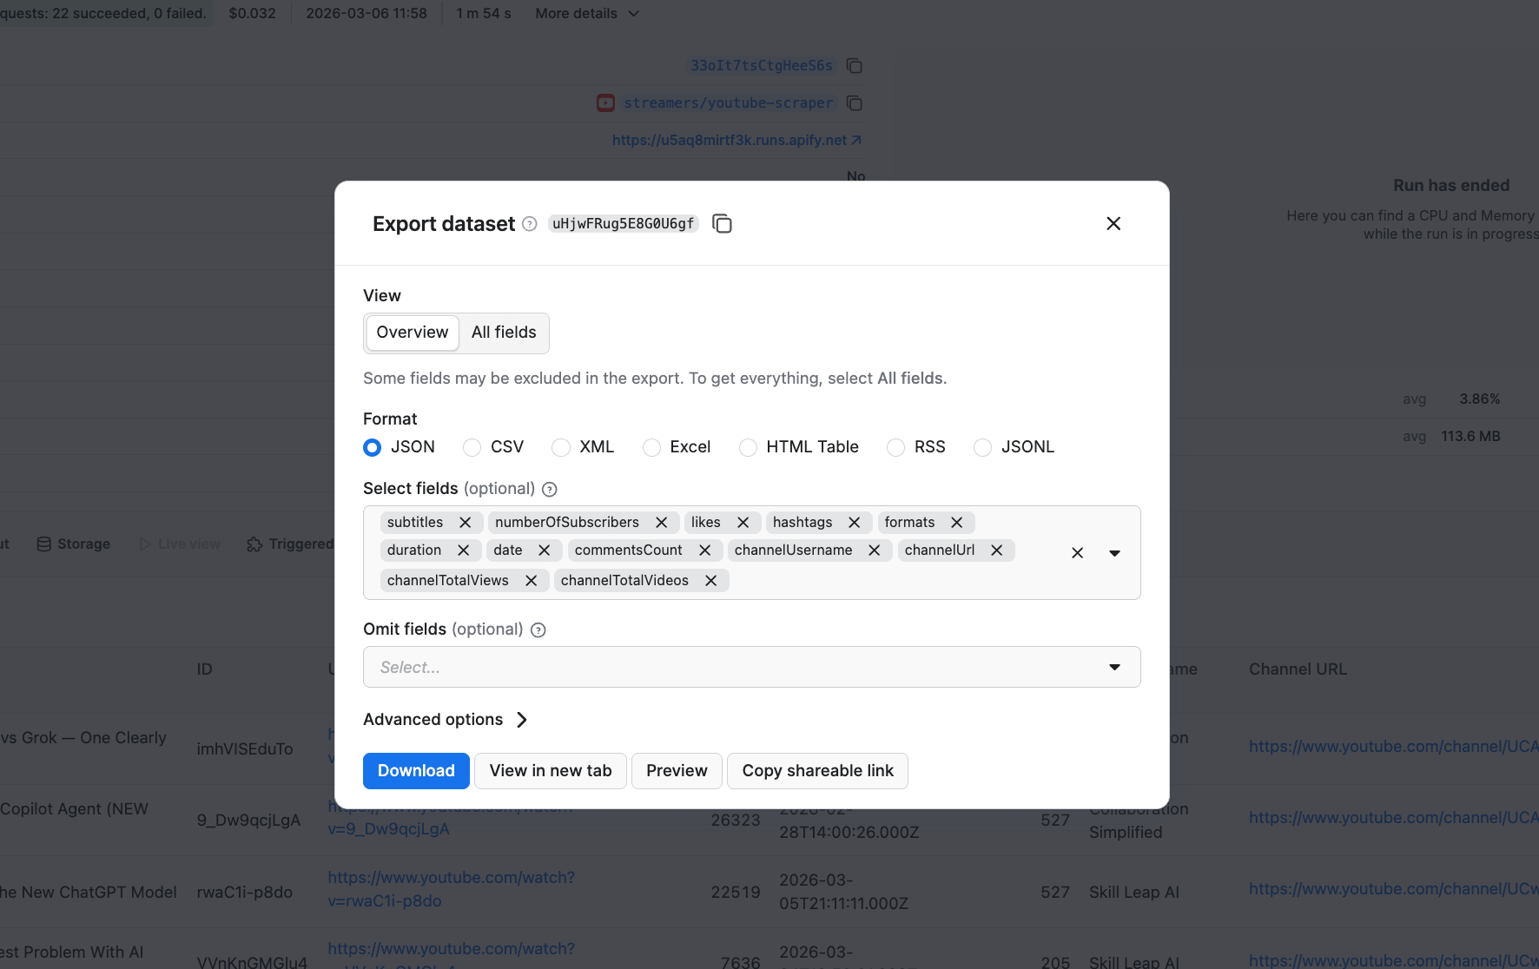
Task: Click Copy shareable link
Action: pyautogui.click(x=817, y=771)
